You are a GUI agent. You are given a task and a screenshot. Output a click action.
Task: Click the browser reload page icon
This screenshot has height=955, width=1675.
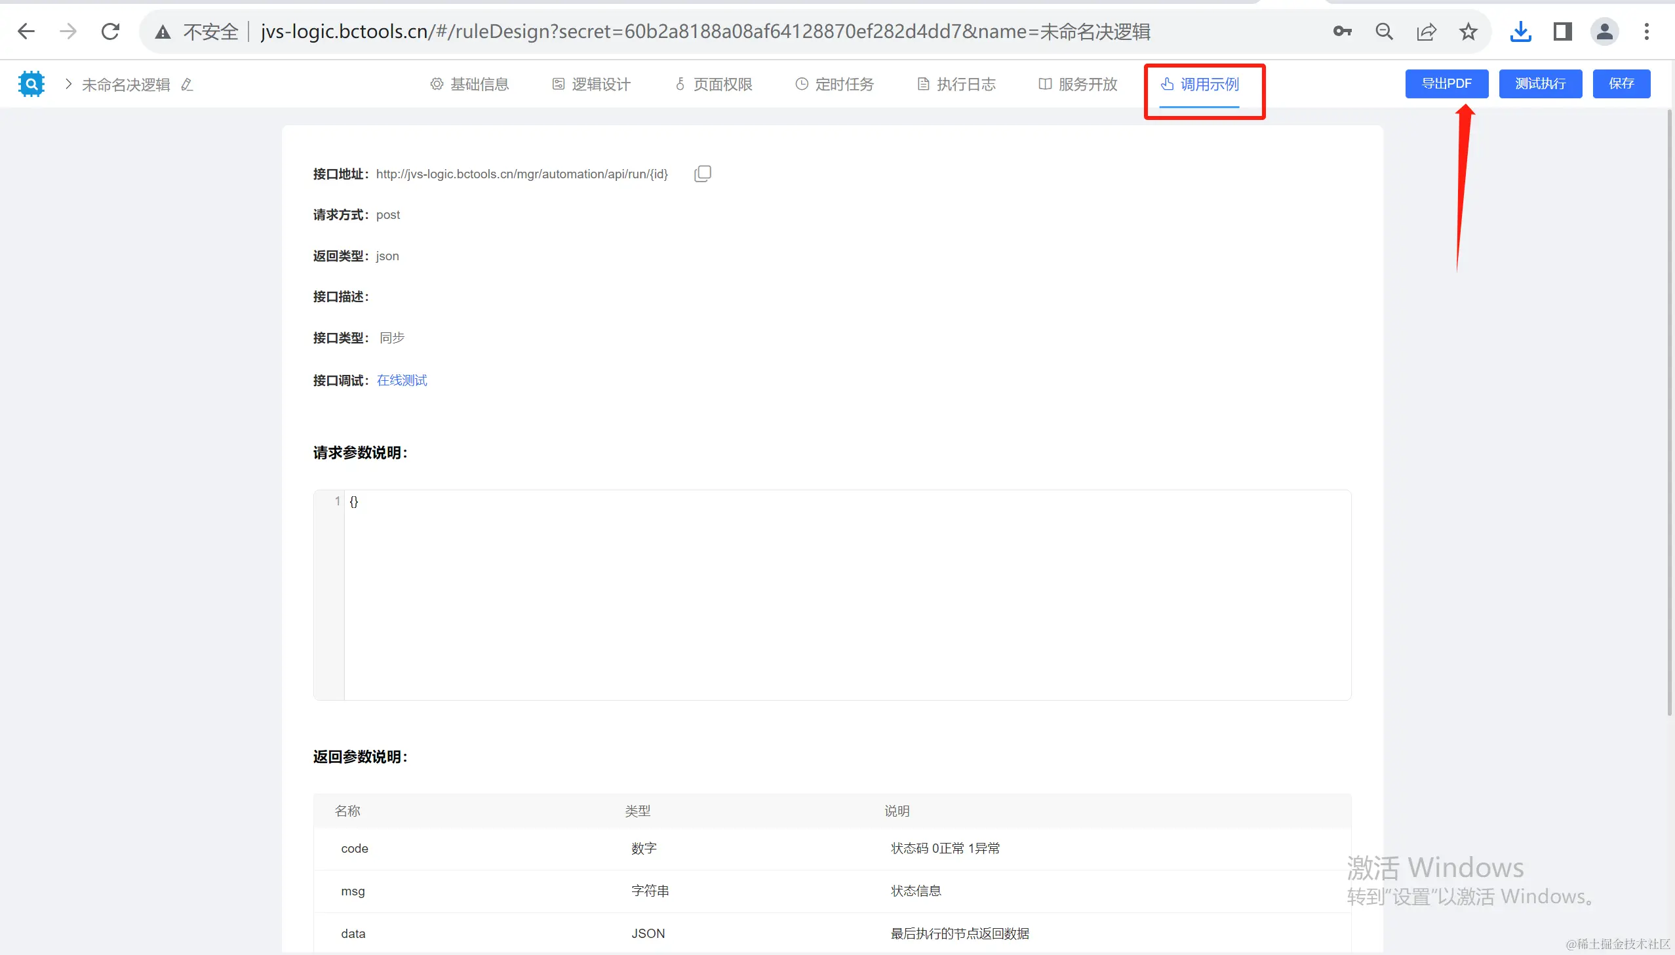click(x=110, y=31)
